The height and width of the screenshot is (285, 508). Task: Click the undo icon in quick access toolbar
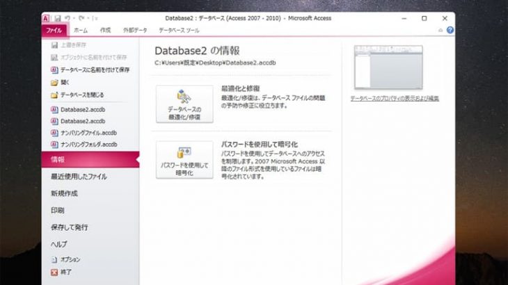(68, 18)
